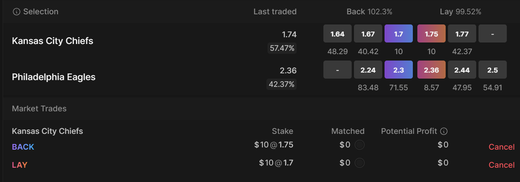The image size is (520, 182).
Task: Click the Chiefs 57.47% probability badge
Action: pyautogui.click(x=282, y=48)
